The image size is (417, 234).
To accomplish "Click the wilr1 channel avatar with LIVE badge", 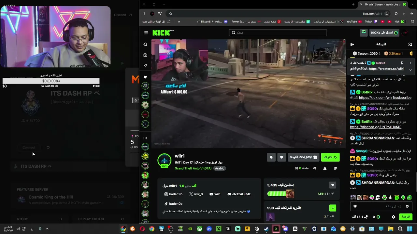I will coord(165,161).
